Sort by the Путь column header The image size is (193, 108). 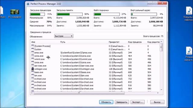point(63,42)
